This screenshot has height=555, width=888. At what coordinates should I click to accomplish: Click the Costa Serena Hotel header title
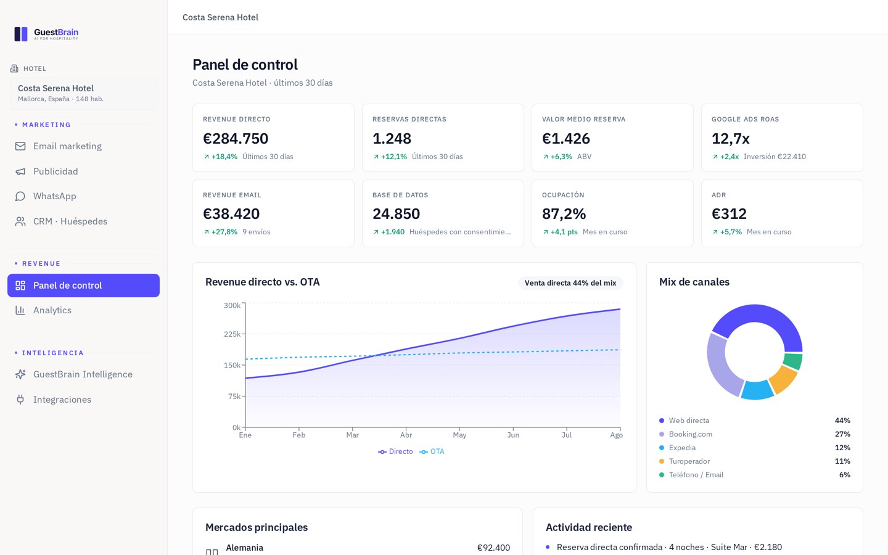(220, 17)
